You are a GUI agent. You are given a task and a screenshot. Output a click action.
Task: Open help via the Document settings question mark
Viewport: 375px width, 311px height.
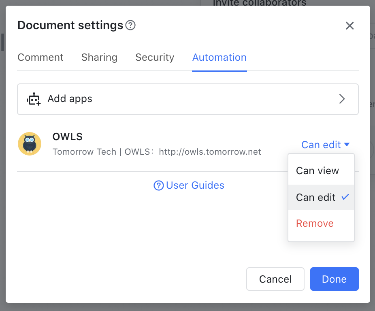(x=130, y=25)
